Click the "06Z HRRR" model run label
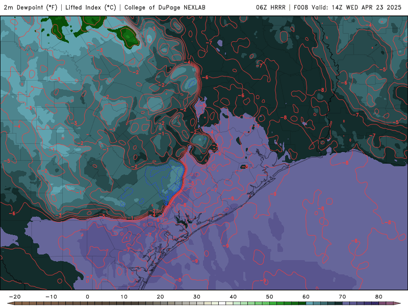The height and width of the screenshot is (306, 408). (271, 7)
